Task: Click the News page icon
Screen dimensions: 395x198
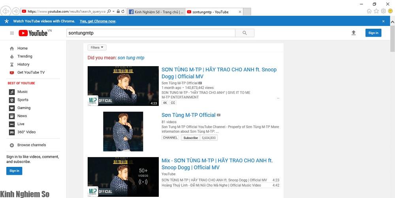Action: (12, 116)
